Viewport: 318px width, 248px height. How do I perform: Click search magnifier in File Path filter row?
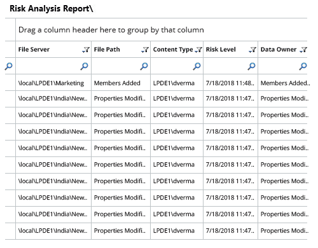(x=144, y=66)
